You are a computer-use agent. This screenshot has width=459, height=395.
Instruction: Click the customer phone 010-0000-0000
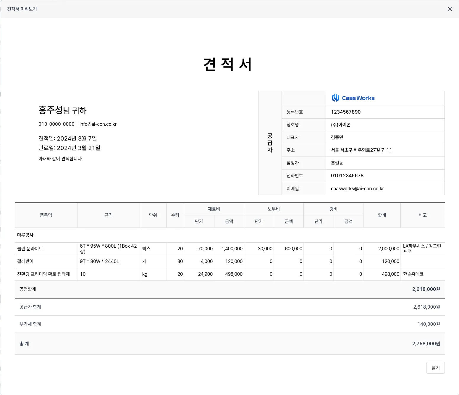coord(56,124)
